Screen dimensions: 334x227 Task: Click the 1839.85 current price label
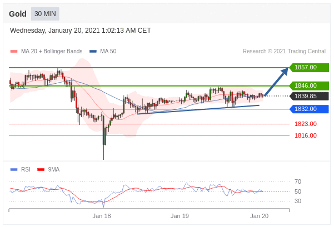[309, 96]
